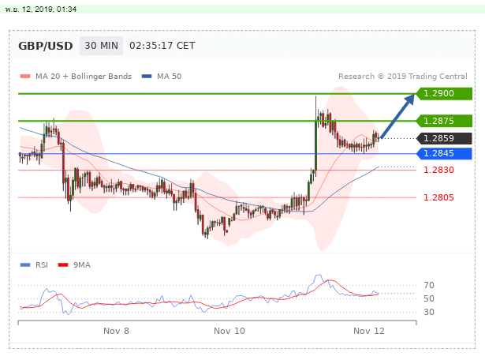485x360 pixels.
Task: Click the GBP/USD pair title
Action: (46, 46)
